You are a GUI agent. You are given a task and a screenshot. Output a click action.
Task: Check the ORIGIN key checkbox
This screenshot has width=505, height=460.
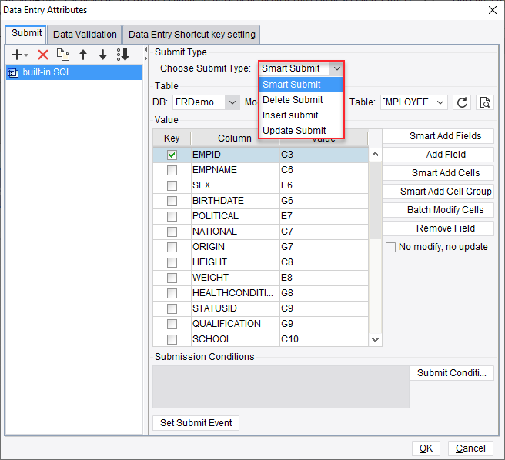pos(172,247)
